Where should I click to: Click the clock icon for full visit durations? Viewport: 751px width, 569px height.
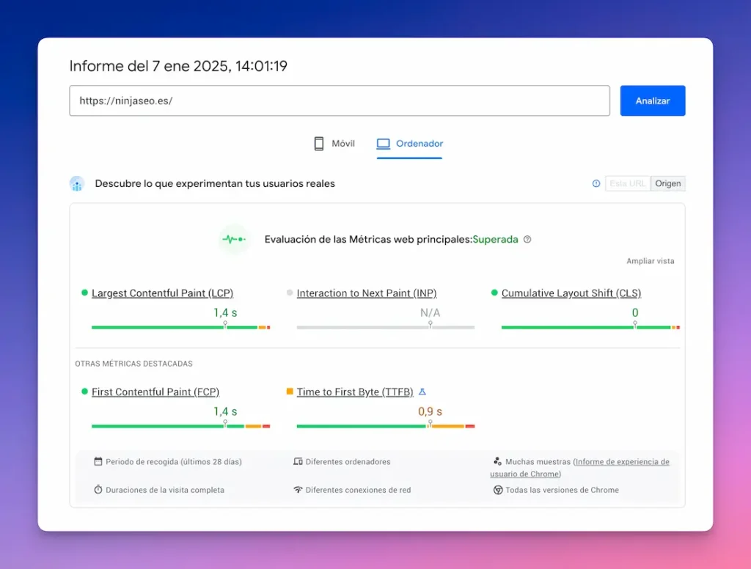pyautogui.click(x=99, y=490)
